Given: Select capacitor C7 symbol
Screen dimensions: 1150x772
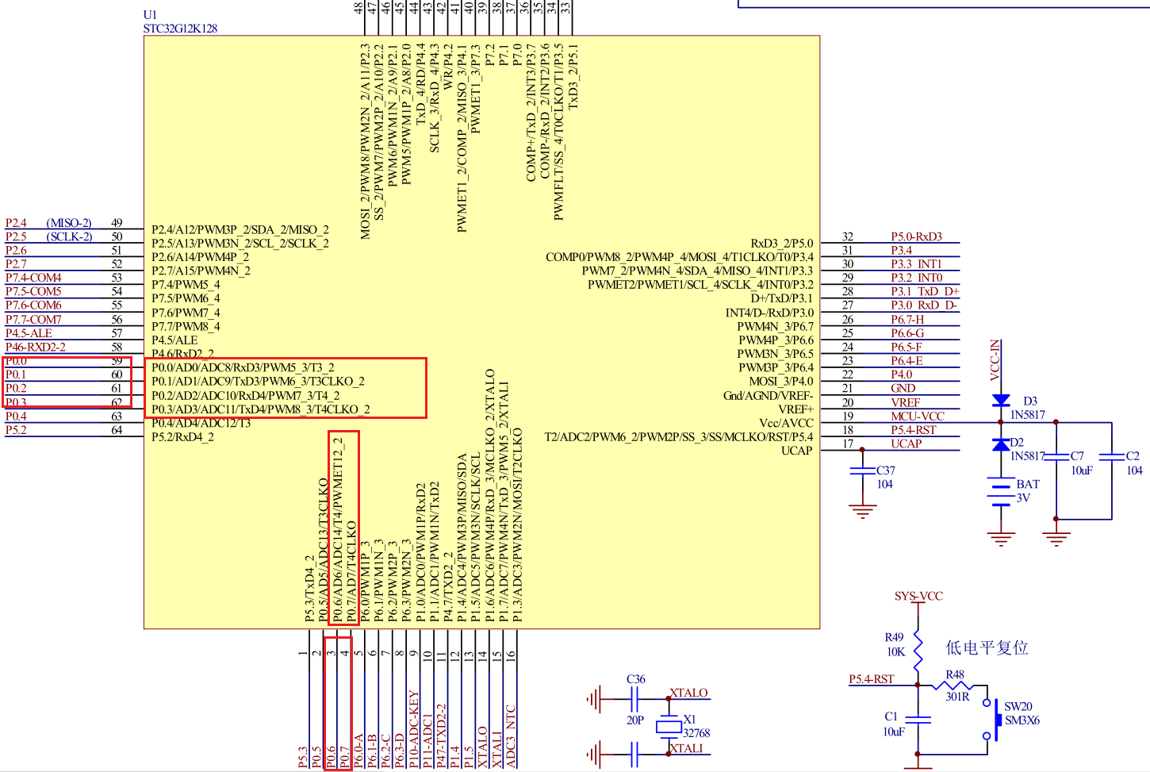Looking at the screenshot, I should tap(1056, 458).
